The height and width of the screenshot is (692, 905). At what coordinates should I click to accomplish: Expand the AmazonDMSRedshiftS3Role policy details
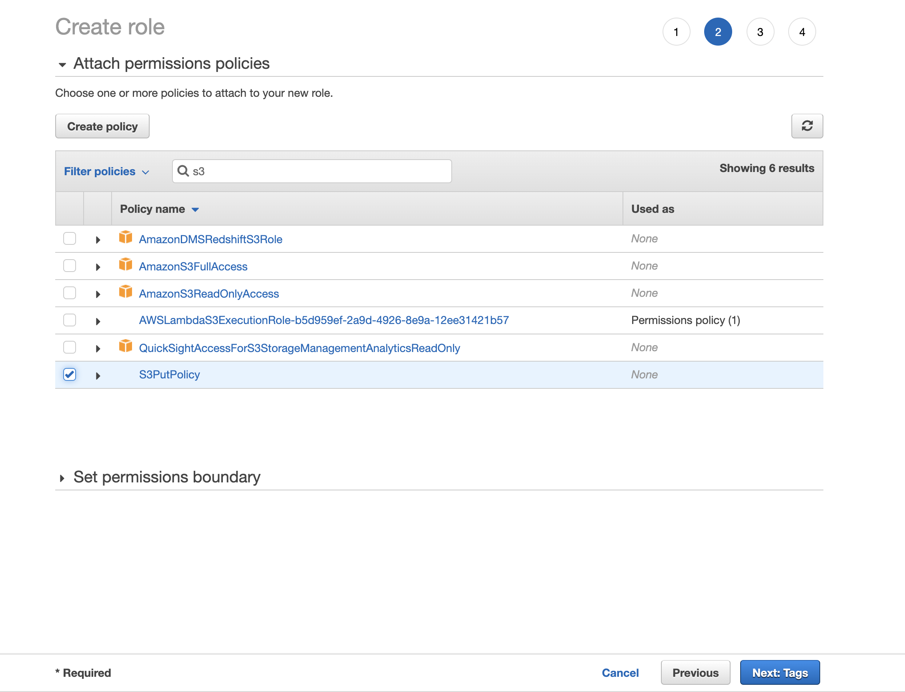[x=98, y=238]
